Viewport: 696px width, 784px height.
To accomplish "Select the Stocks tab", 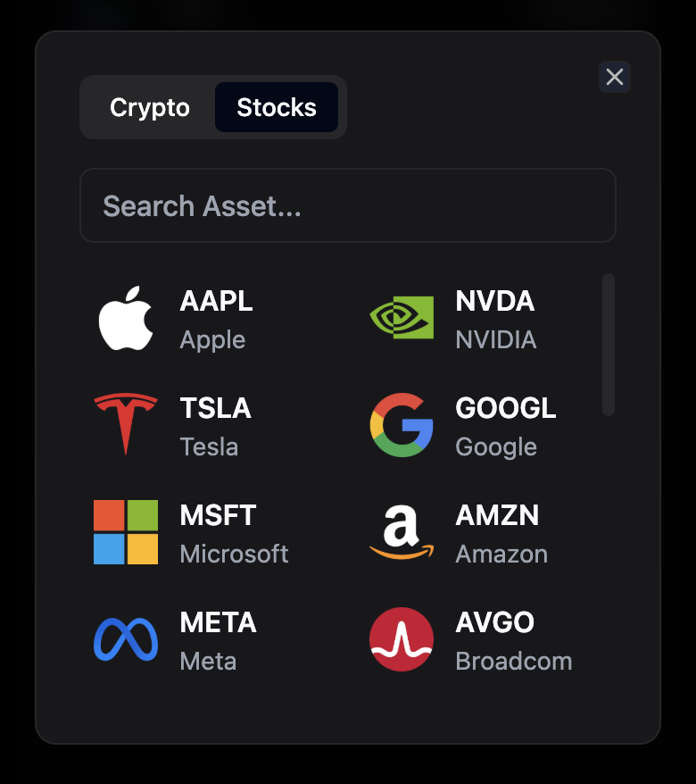I will (277, 107).
